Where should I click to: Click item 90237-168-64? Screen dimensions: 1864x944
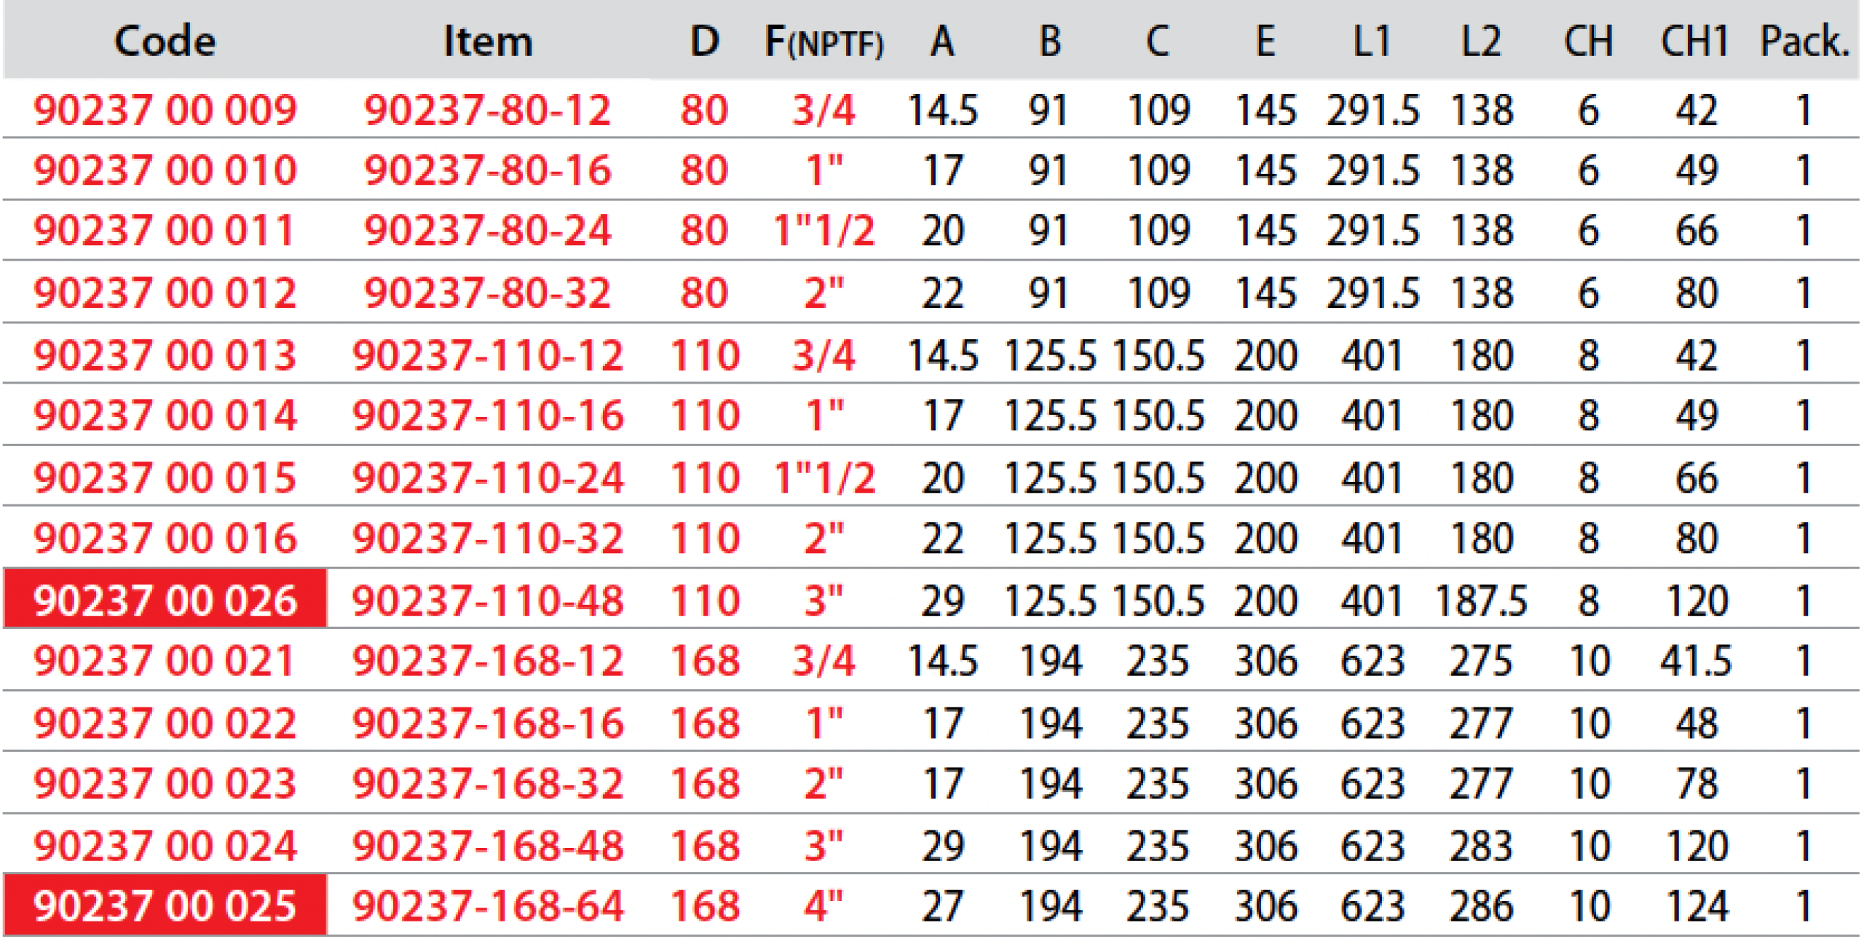[x=487, y=906]
